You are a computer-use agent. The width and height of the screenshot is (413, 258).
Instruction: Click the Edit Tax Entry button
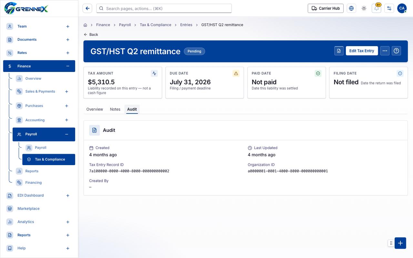pyautogui.click(x=362, y=51)
